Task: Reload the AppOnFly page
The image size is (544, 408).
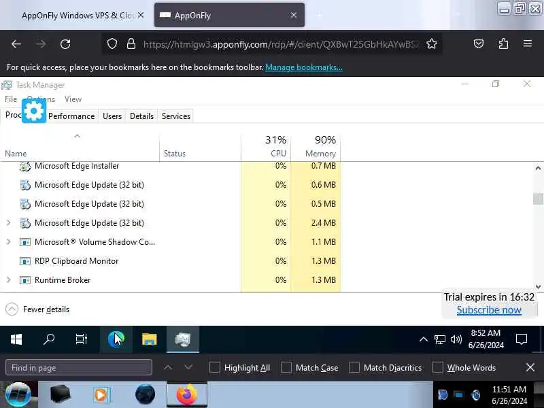Action: pos(65,44)
